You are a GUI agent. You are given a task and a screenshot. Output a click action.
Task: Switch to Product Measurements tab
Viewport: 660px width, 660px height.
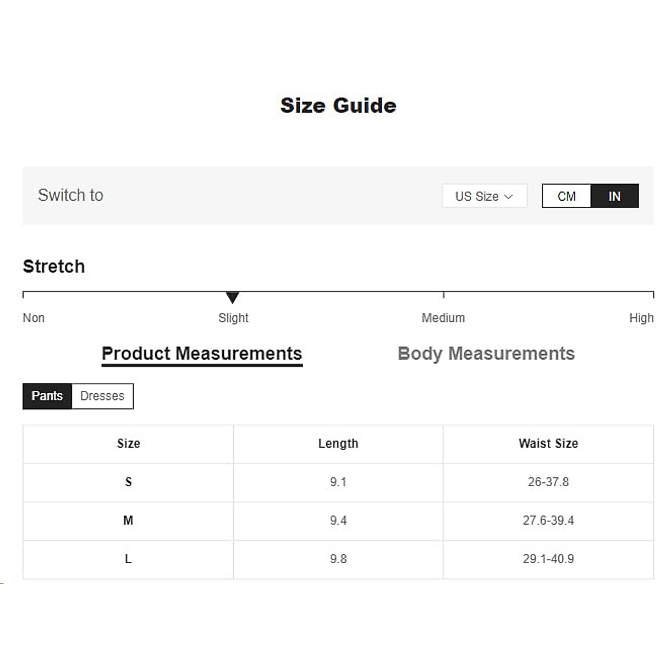point(202,354)
